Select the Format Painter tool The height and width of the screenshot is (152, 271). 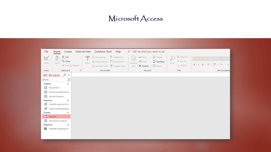click(x=71, y=65)
